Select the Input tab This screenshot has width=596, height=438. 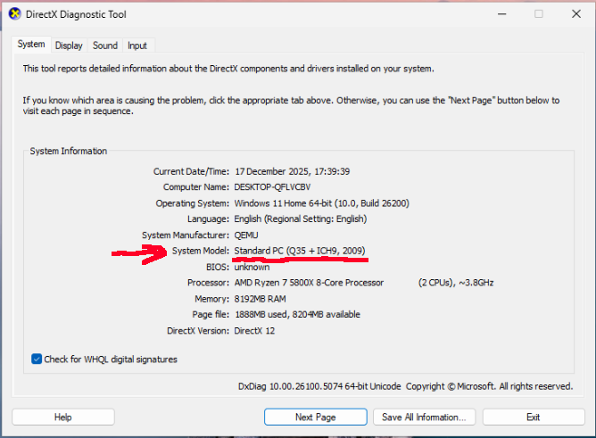point(137,45)
